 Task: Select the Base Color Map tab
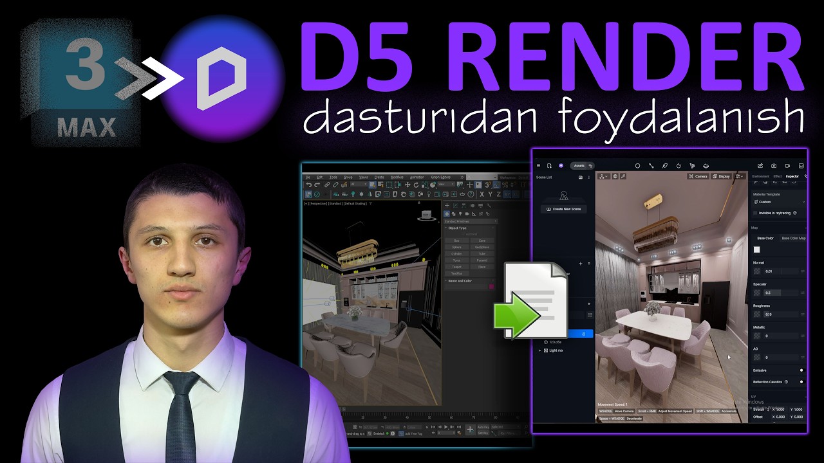pyautogui.click(x=793, y=239)
